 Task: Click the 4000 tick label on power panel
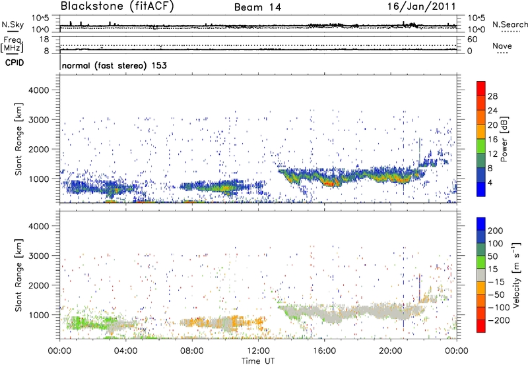tap(38, 90)
